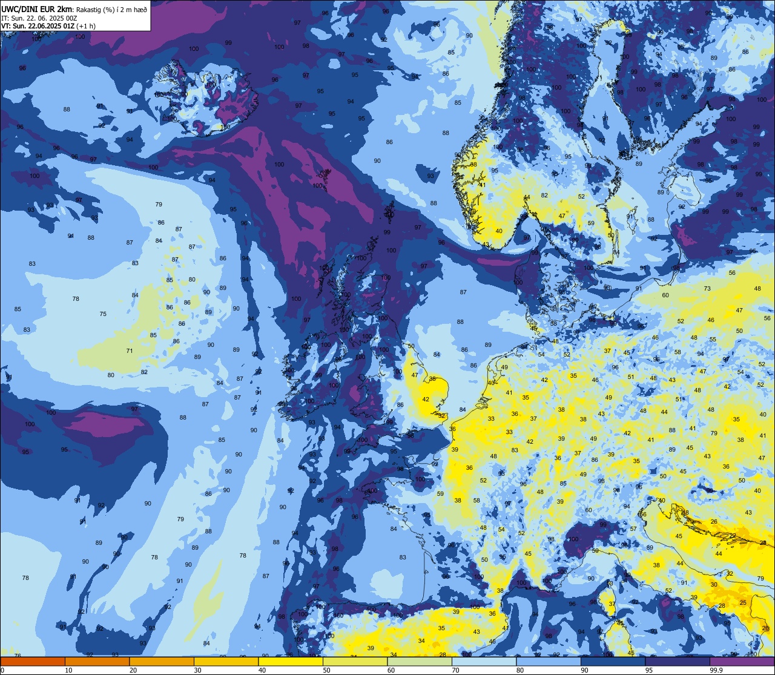This screenshot has height=675, width=775.
Task: Click the amber 20–30 legend swatch
Action: [162, 661]
